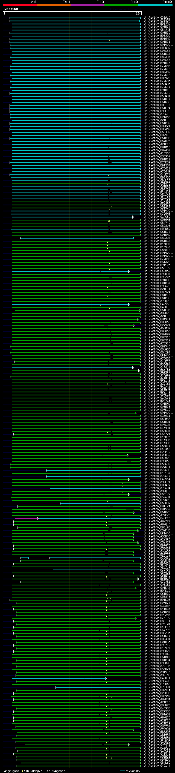Select hit UniRef100_Q9LLC2
This screenshot has width=175, height=773.
pos(157,111)
